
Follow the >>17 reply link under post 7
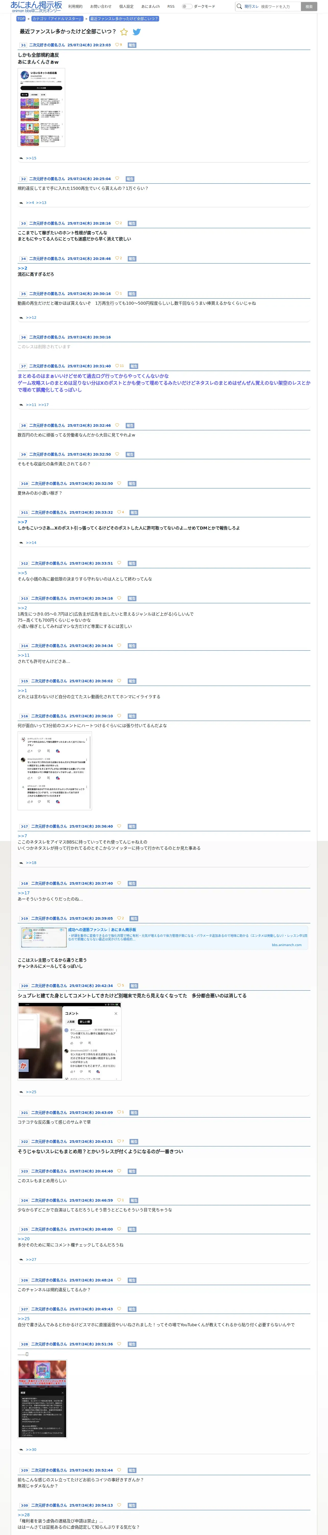(x=43, y=405)
